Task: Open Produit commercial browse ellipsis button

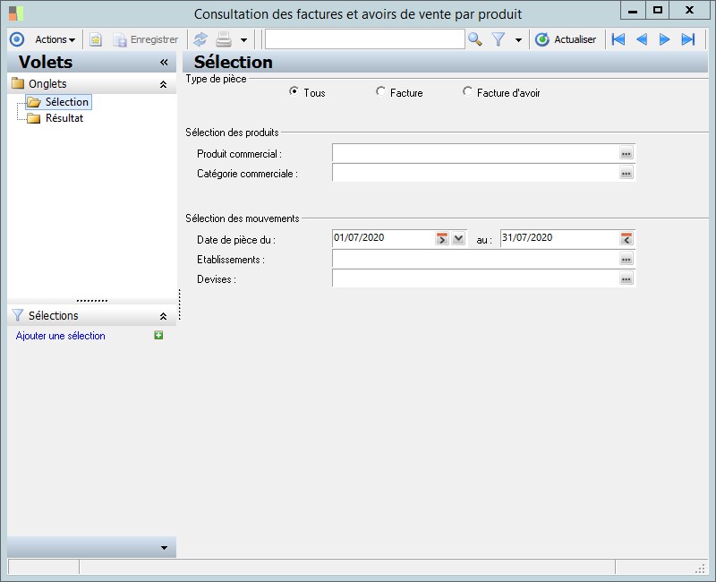Action: (x=626, y=153)
